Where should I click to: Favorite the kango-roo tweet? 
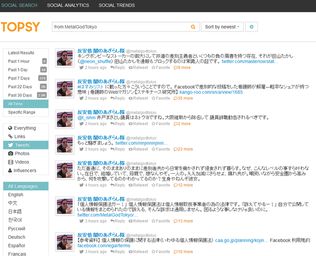161,98
